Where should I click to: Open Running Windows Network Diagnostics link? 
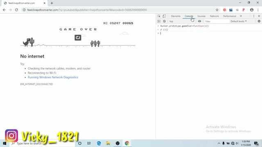click(x=53, y=77)
